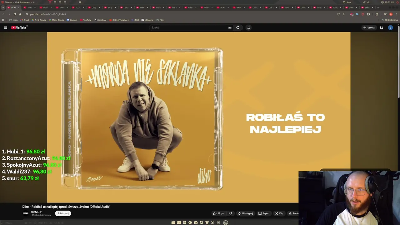This screenshot has width=400, height=225.
Task: Open the Spotify taskbar icon
Action: click(184, 222)
